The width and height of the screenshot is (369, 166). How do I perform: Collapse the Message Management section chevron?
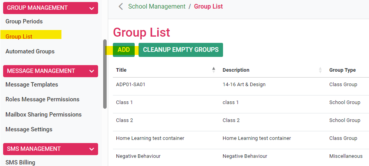92,71
